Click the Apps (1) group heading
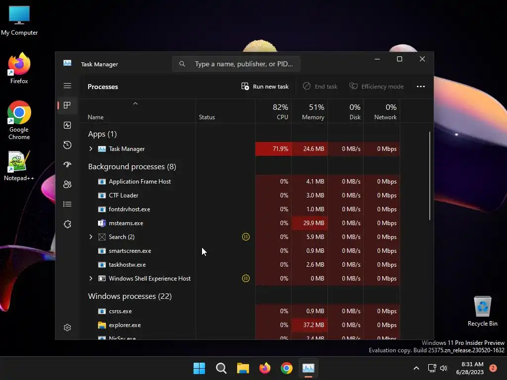This screenshot has height=380, width=507. click(x=102, y=134)
